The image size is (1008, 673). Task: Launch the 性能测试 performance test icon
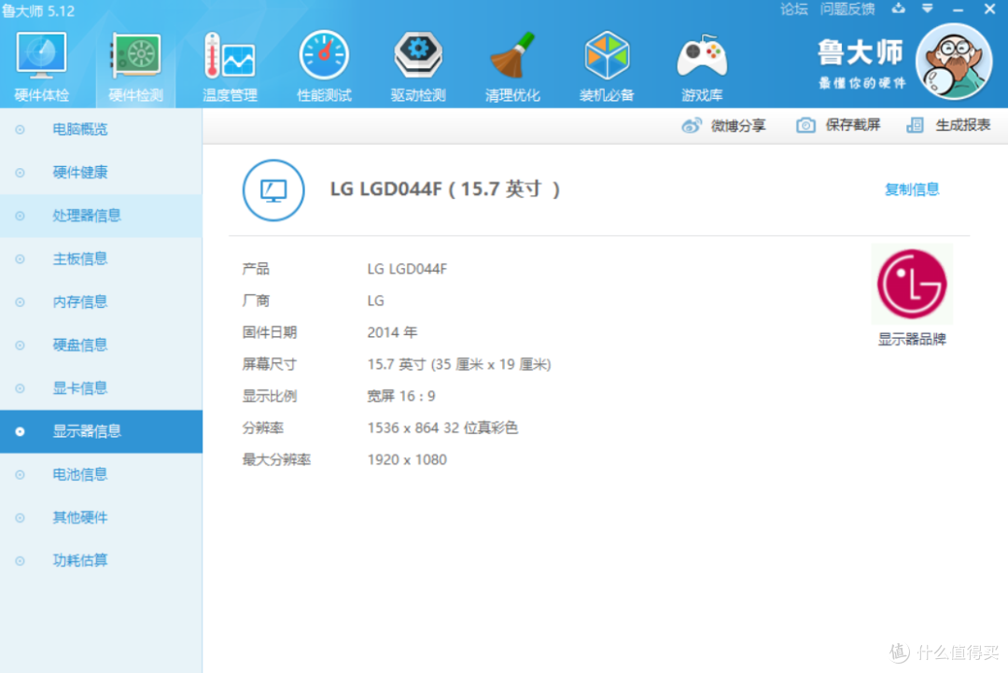click(324, 55)
